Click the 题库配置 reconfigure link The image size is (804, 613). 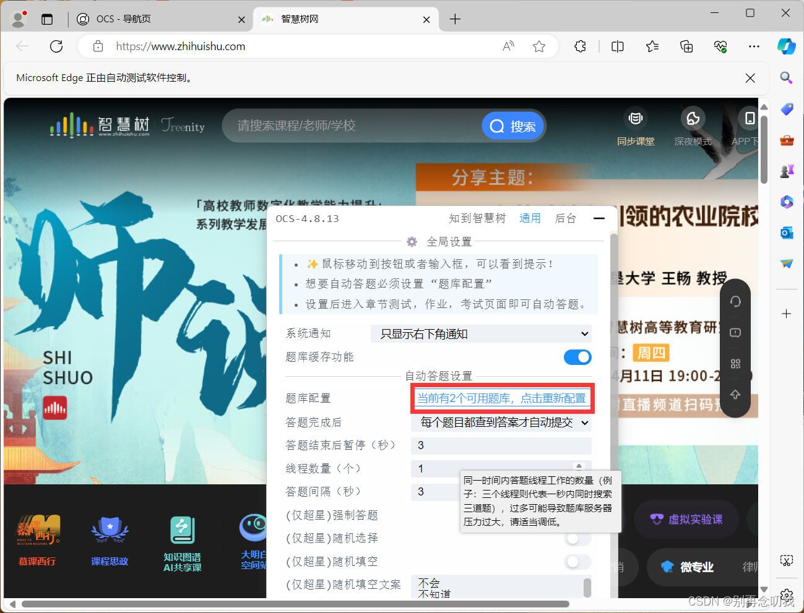501,398
